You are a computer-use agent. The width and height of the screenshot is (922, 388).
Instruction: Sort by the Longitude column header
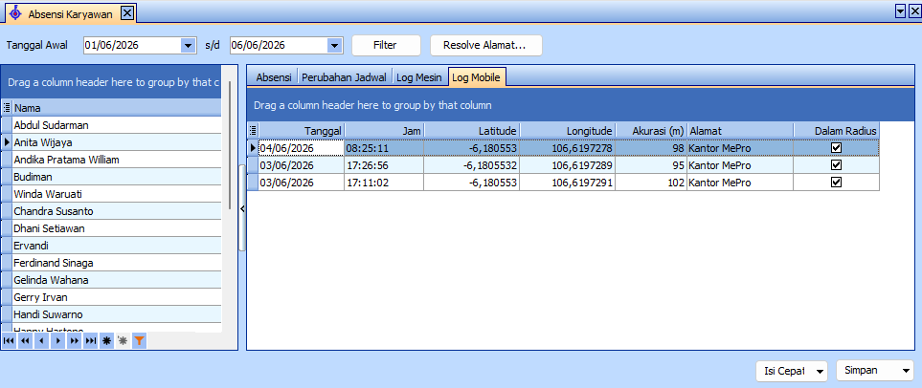(x=568, y=130)
